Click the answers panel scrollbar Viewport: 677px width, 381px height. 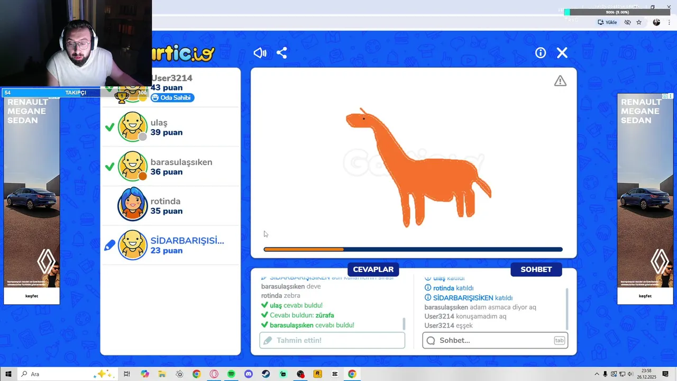point(404,324)
